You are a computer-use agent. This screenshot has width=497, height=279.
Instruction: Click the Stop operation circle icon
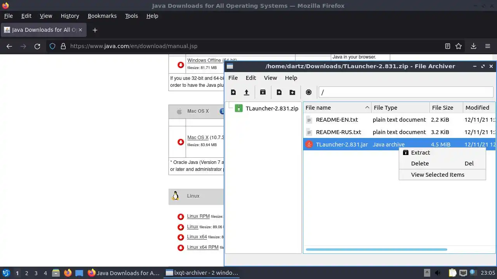[309, 92]
